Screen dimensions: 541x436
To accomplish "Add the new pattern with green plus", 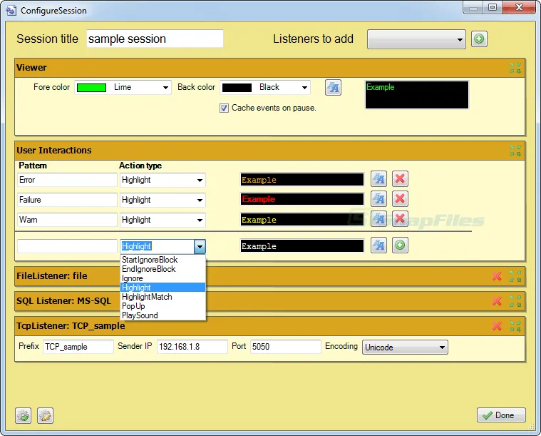I will point(400,245).
